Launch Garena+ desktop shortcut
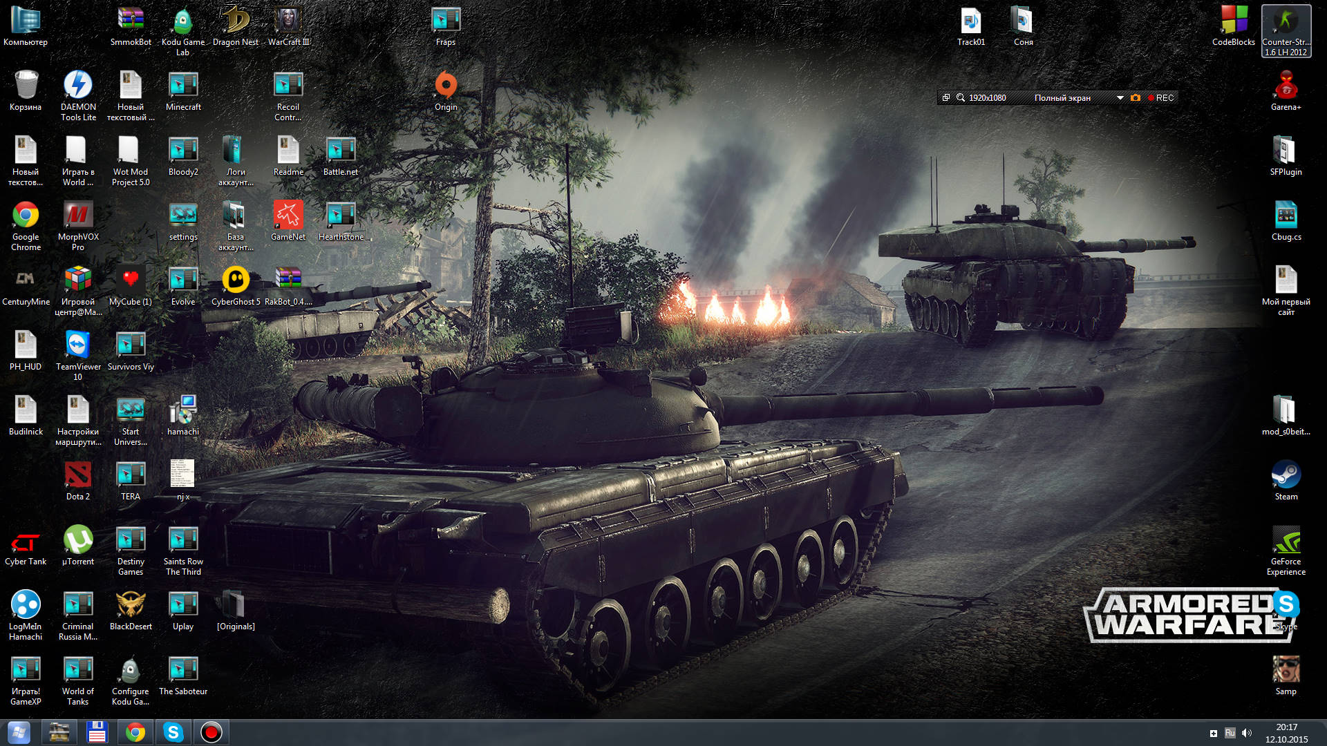The image size is (1327, 746). [1286, 91]
